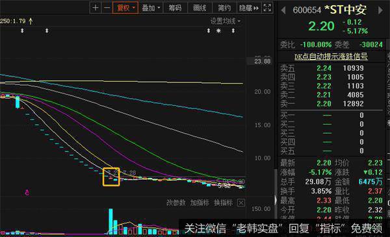The height and width of the screenshot is (237, 390).
Task: Toggle fullscreen chart view icon
Action: click(x=267, y=8)
